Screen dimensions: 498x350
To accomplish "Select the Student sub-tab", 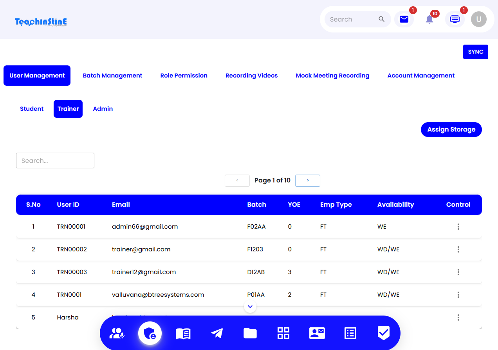I will [x=32, y=109].
